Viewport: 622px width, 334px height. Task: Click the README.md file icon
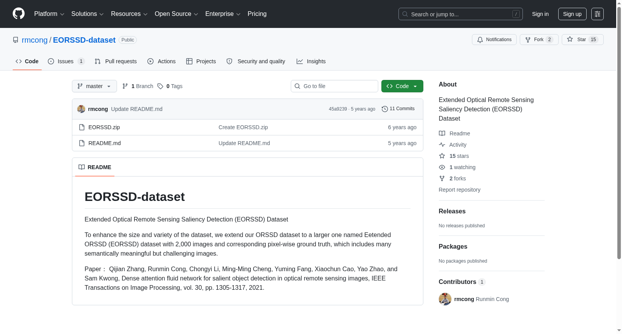[x=82, y=143]
